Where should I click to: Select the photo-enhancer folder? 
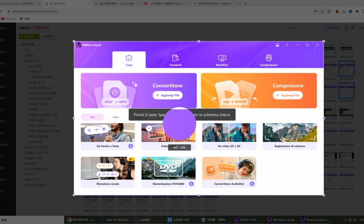pos(40,88)
